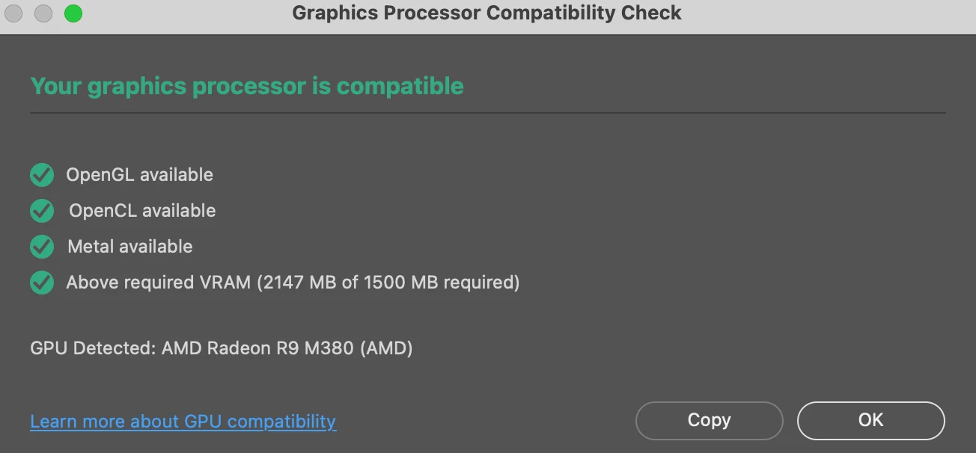Click the green checkmark next to Metal available
This screenshot has width=976, height=453.
click(42, 247)
